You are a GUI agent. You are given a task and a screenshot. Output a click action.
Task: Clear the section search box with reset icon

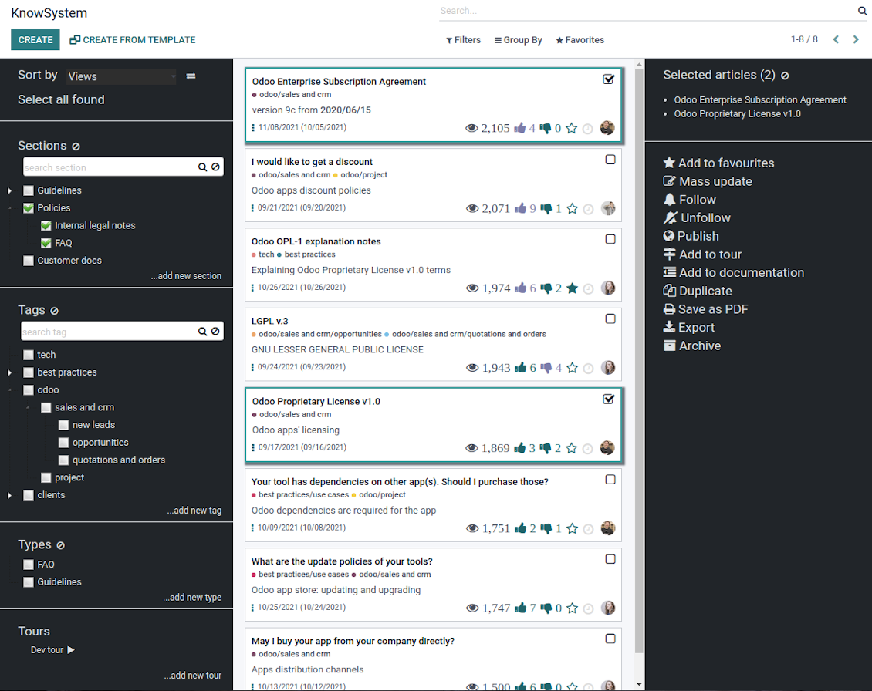[x=216, y=167]
